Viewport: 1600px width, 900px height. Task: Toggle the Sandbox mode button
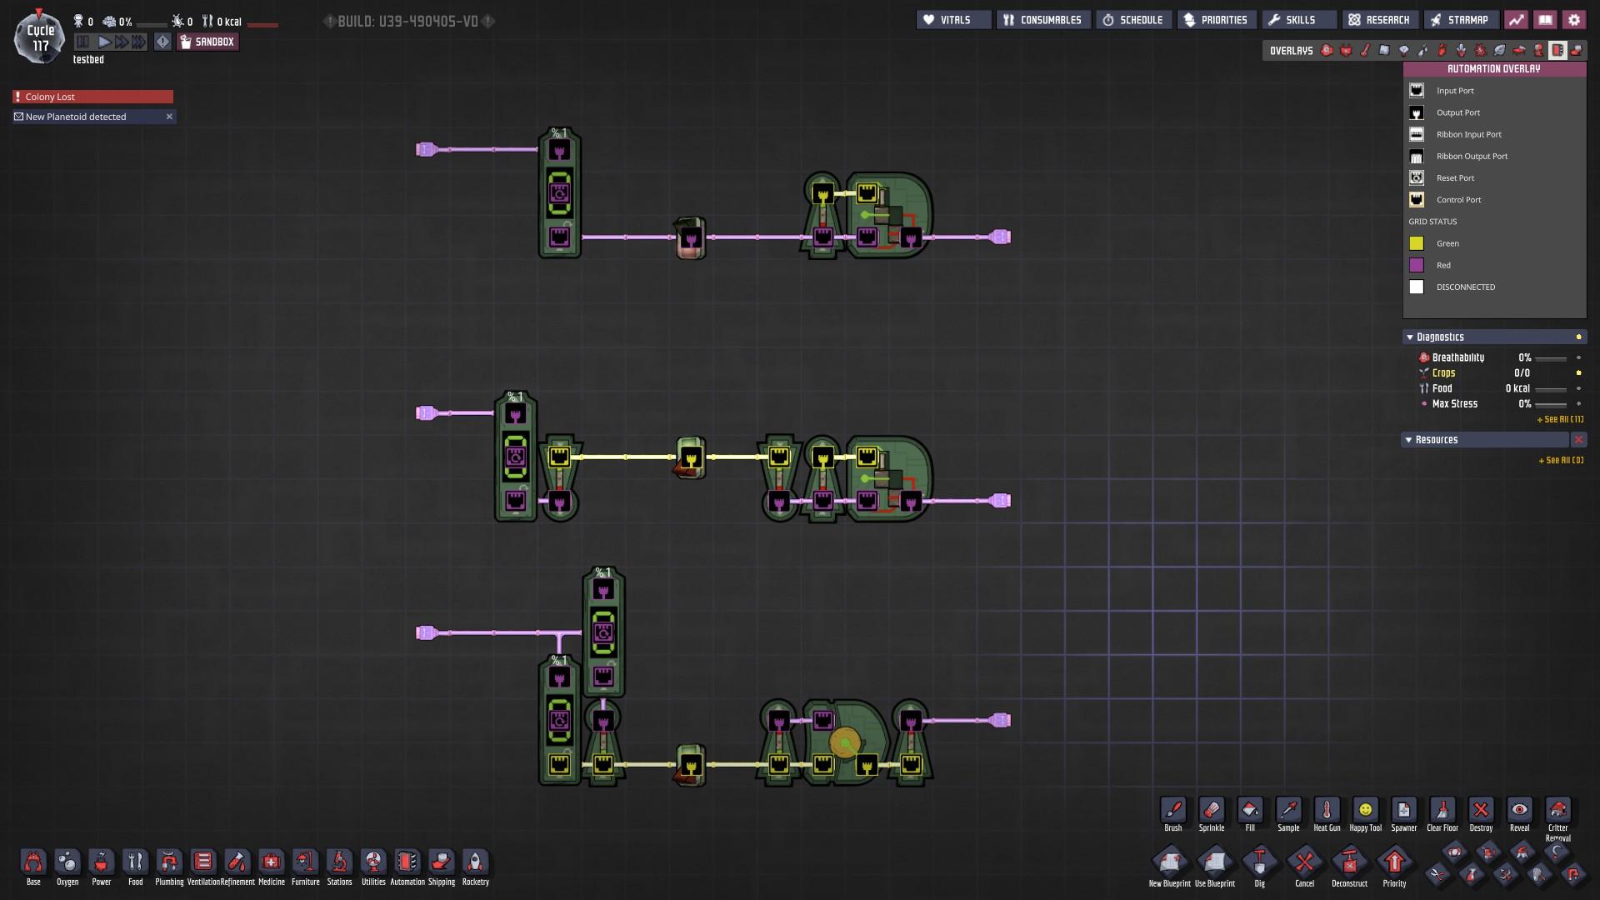[207, 42]
